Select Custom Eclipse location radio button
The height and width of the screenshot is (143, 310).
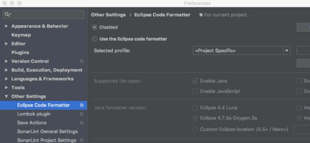(x=195, y=129)
